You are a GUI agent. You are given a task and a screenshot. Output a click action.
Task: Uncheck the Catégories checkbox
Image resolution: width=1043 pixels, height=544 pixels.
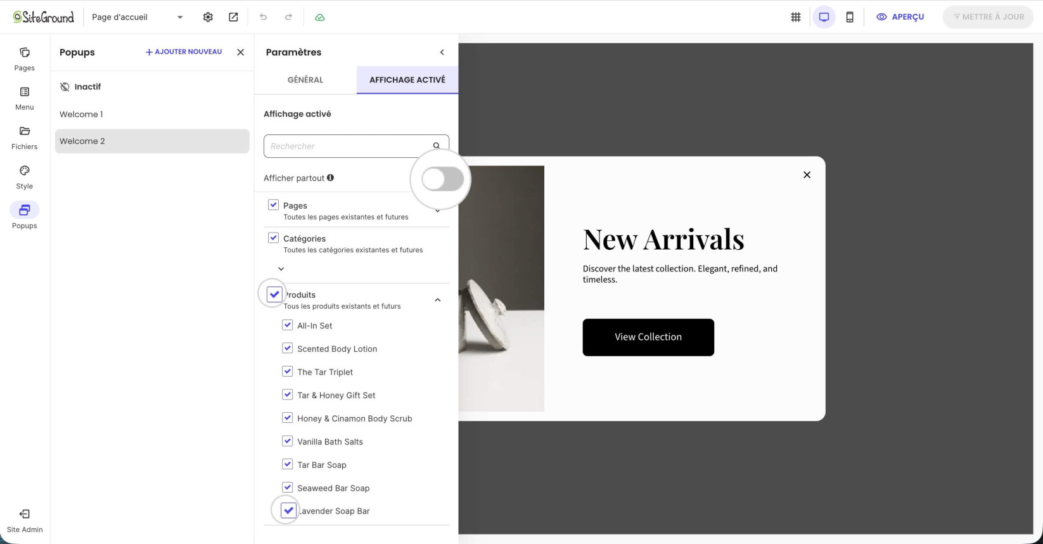coord(273,238)
